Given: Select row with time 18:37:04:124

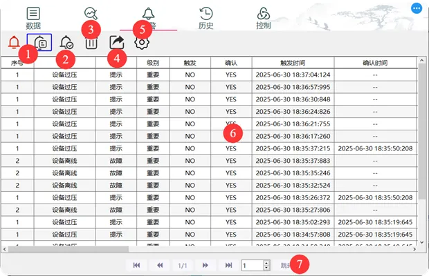Looking at the screenshot, I should tap(209, 75).
